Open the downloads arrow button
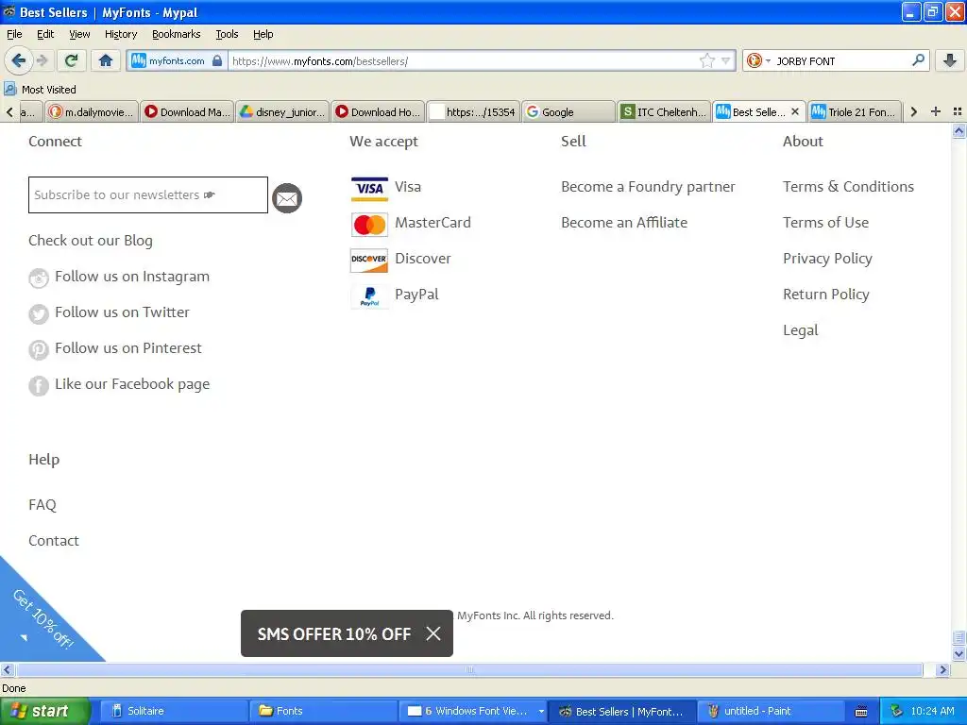 (x=950, y=60)
